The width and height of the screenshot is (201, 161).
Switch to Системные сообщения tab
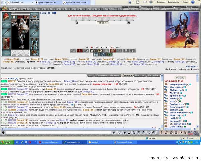pos(108,75)
